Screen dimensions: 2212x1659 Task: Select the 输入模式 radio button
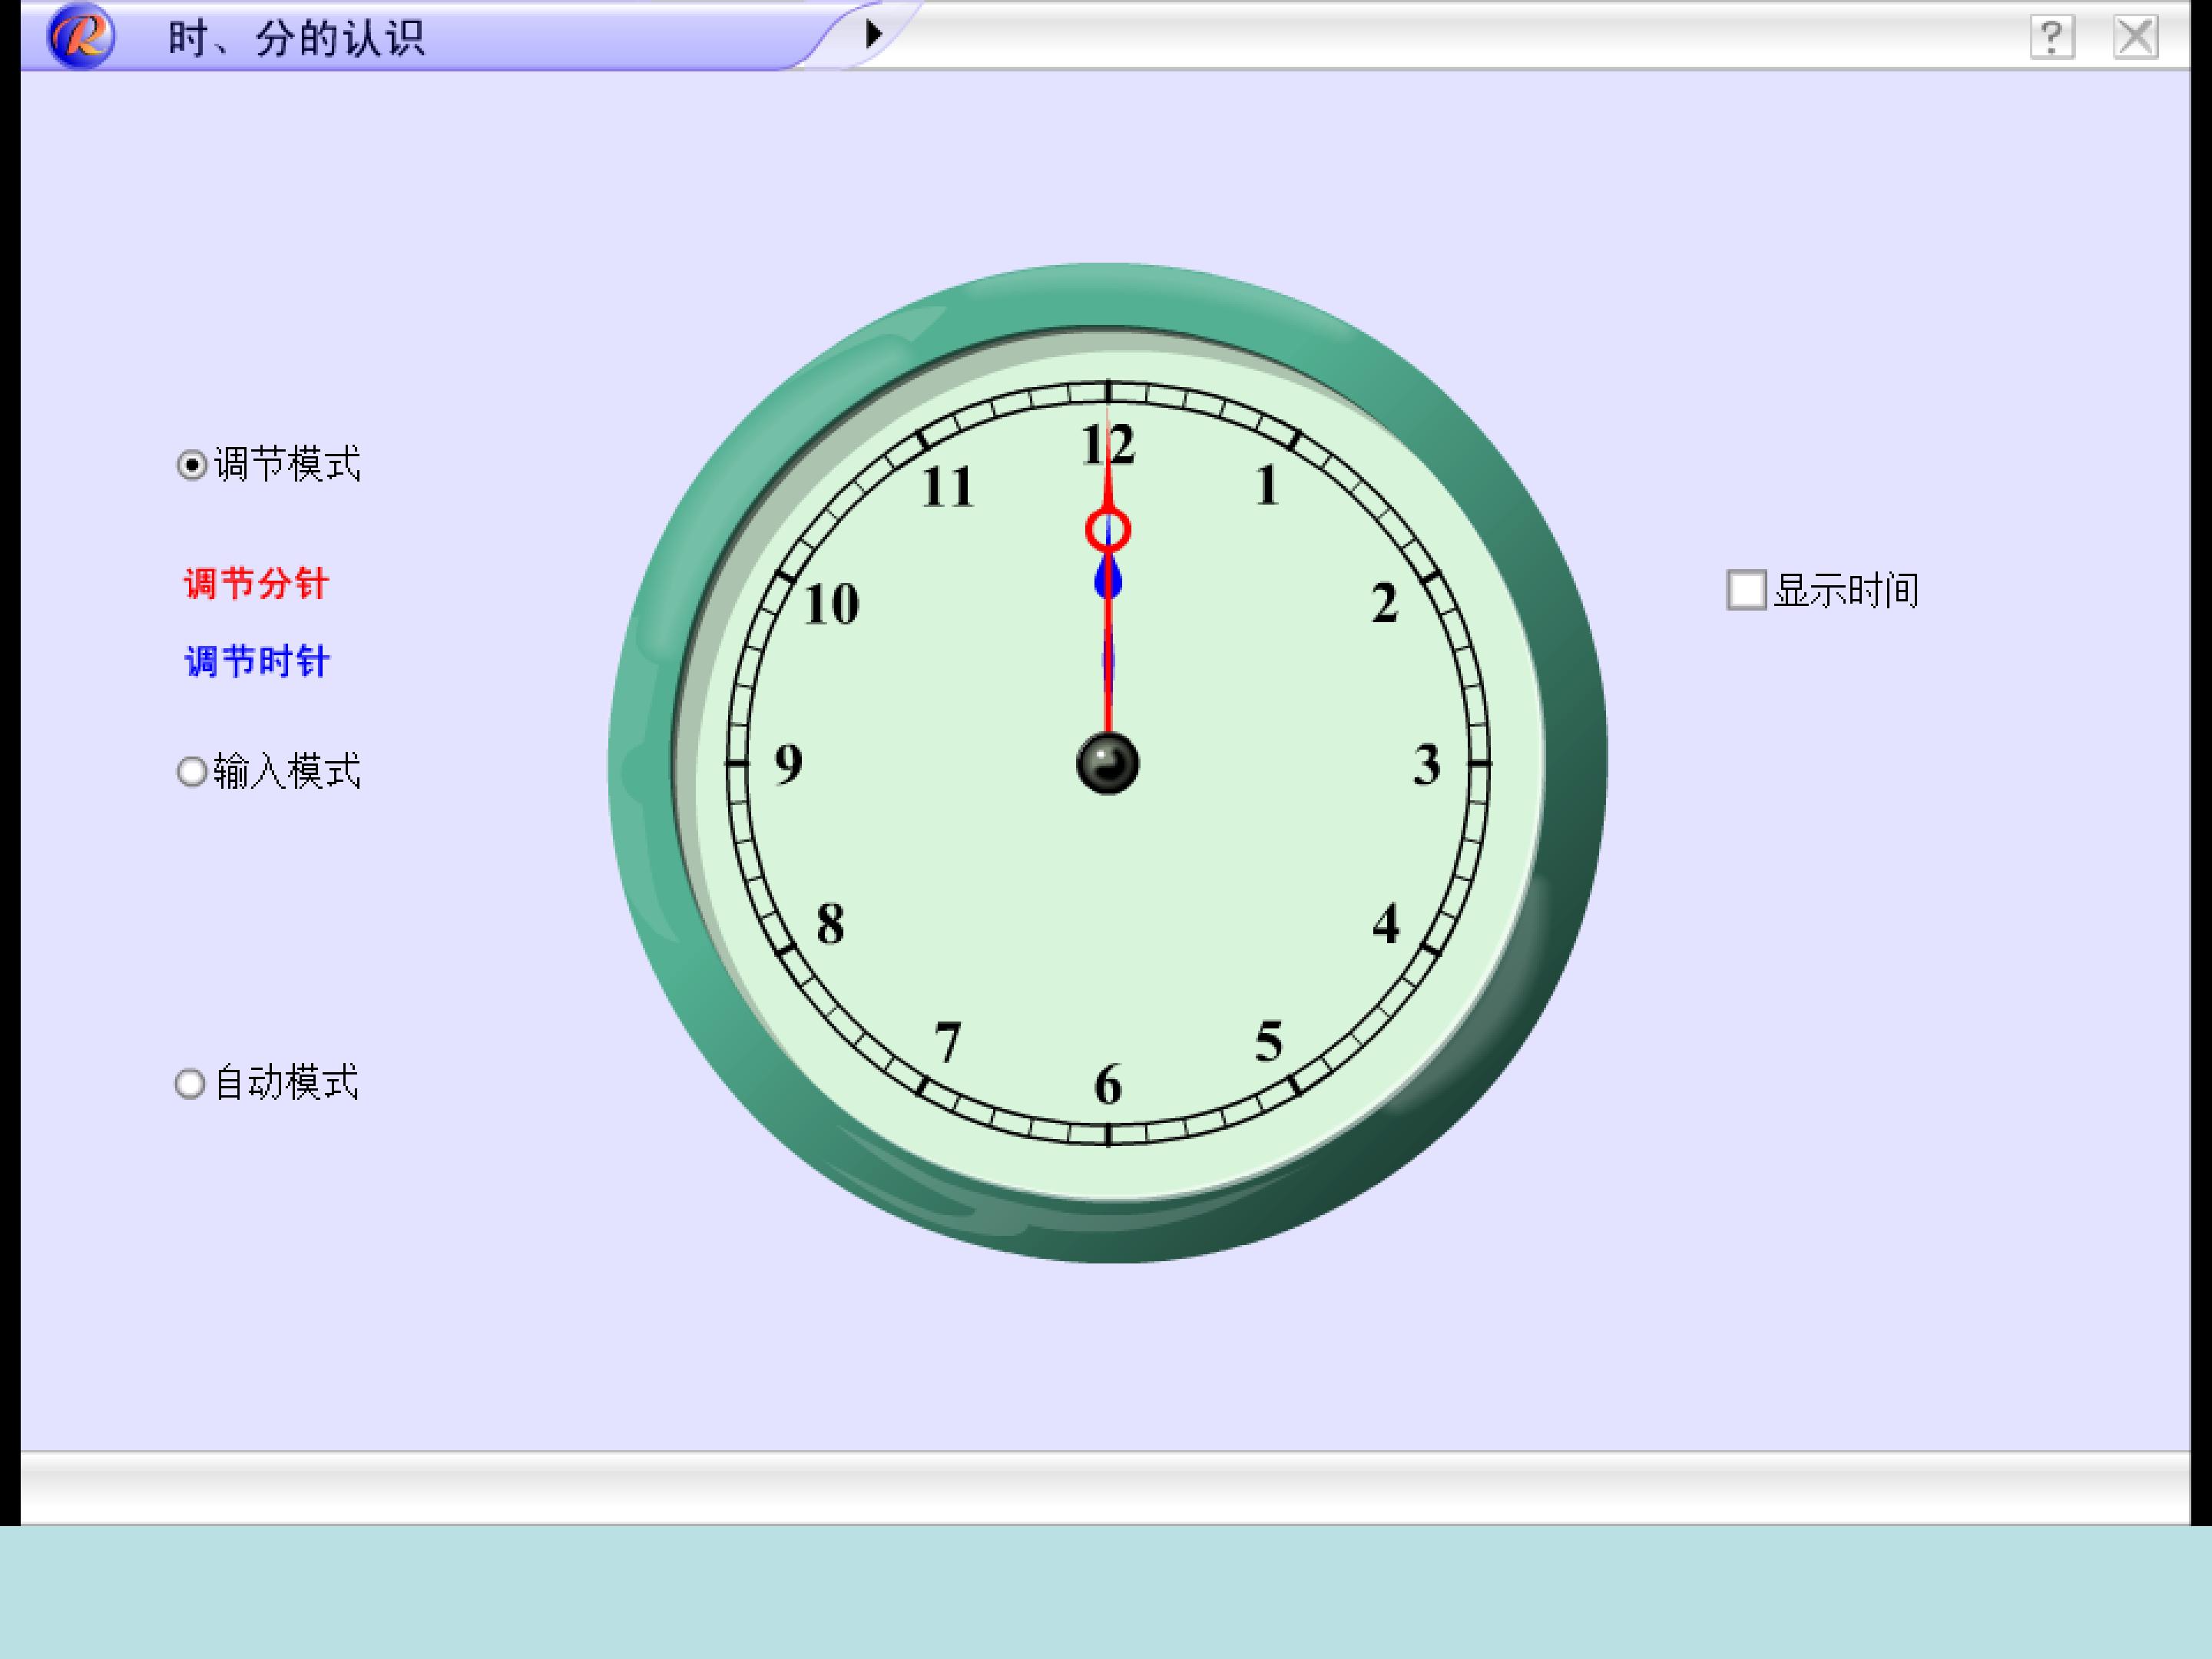(191, 772)
